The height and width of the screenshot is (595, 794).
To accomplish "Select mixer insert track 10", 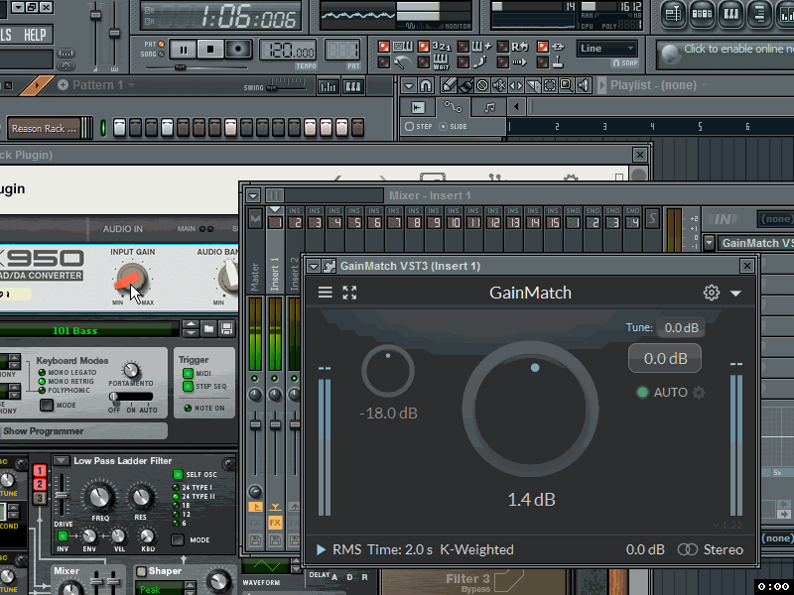I will [x=454, y=222].
